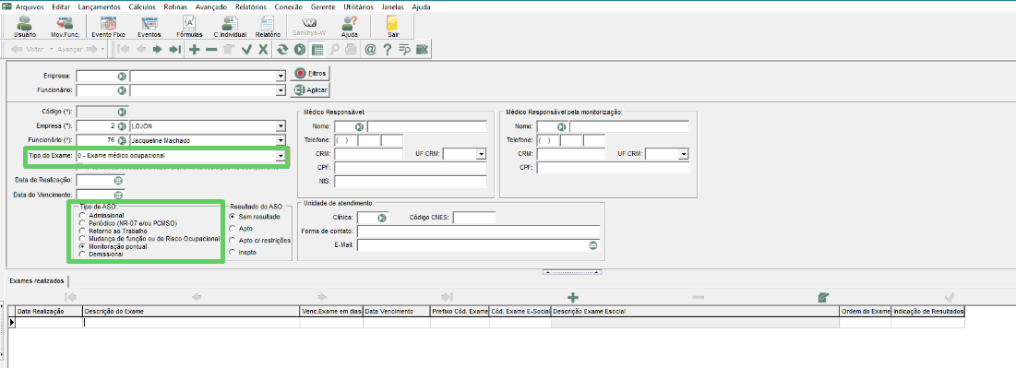The height and width of the screenshot is (368, 1016).
Task: Click the Código CNES input field
Action: tap(474, 218)
